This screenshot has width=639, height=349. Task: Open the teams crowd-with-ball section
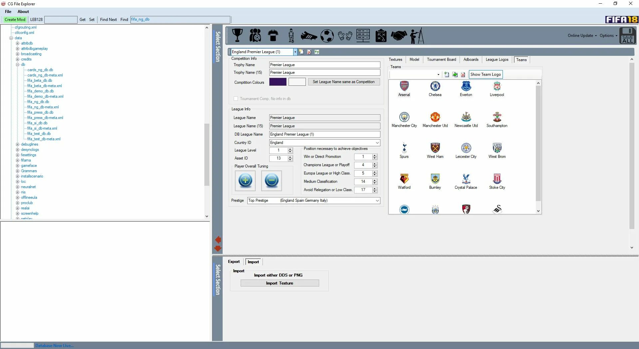(255, 35)
